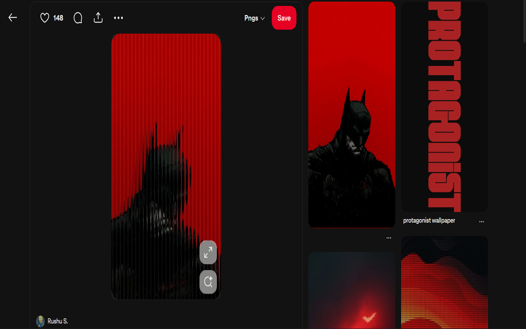
Task: Open more options for the main pin
Action: (118, 18)
